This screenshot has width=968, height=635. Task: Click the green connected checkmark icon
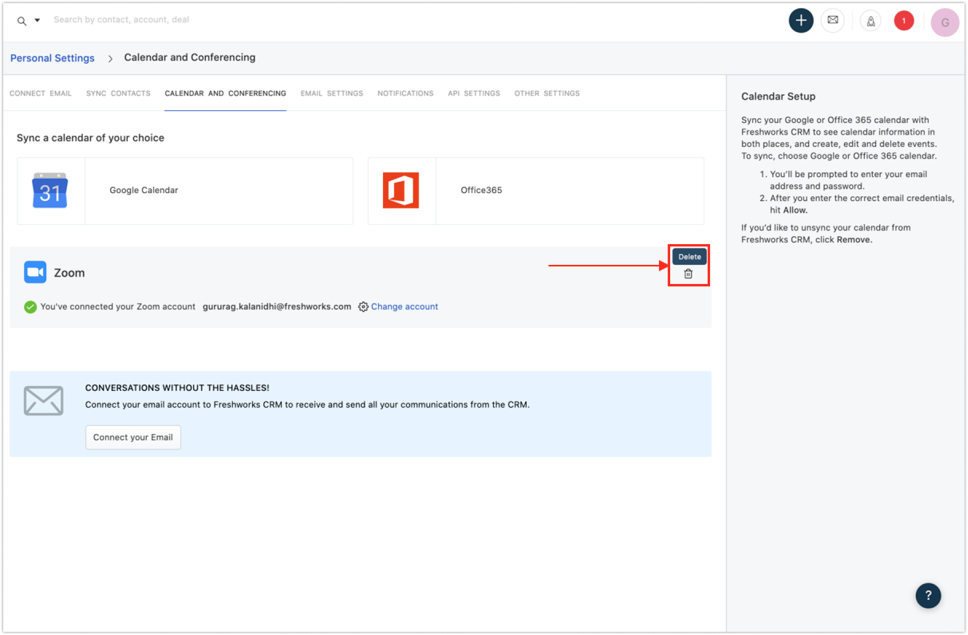click(30, 307)
